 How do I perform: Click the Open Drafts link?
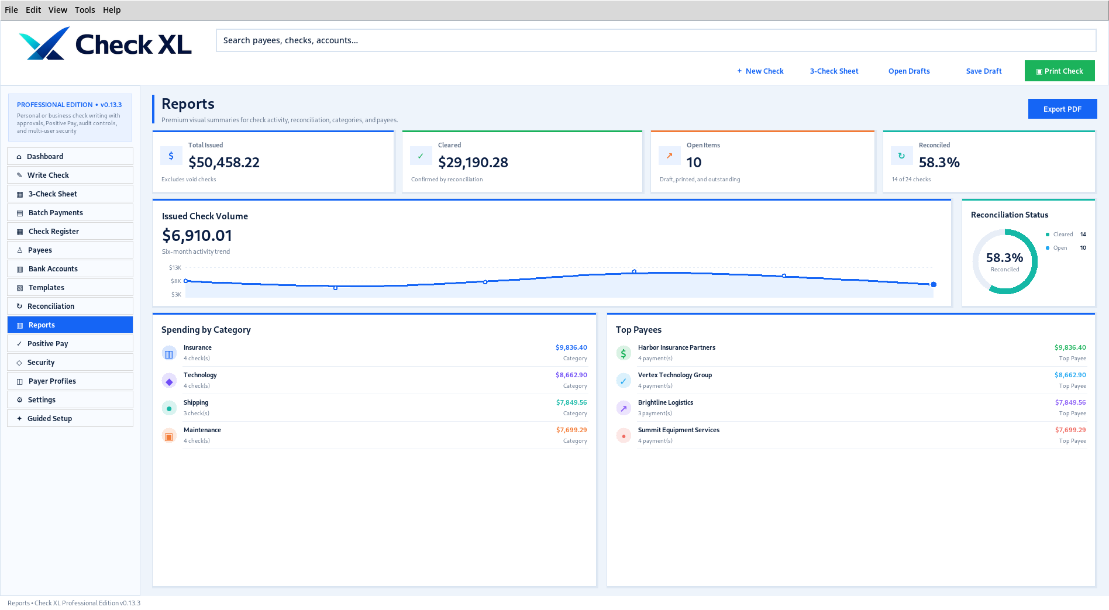pyautogui.click(x=909, y=71)
